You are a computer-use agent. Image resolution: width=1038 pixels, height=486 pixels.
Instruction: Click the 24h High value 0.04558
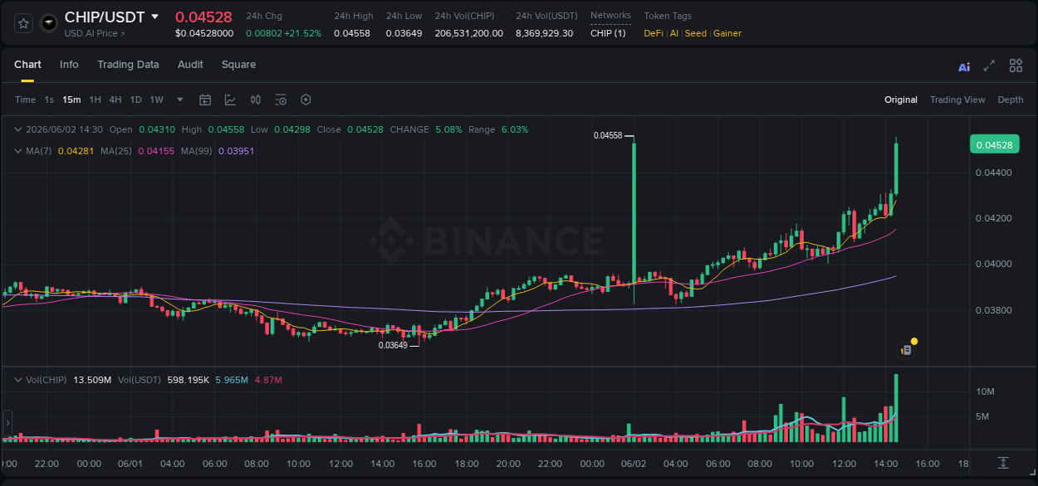pyautogui.click(x=352, y=33)
